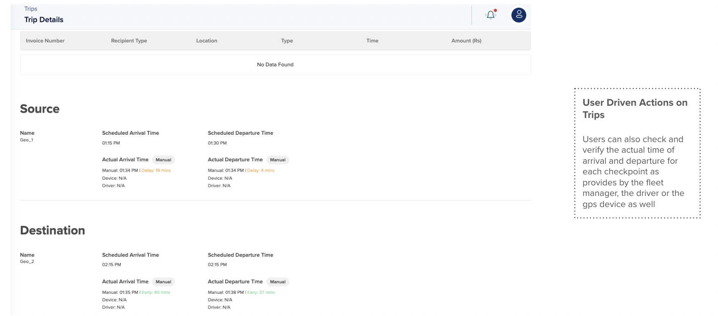Select the Geo_2 destination name

(27, 262)
